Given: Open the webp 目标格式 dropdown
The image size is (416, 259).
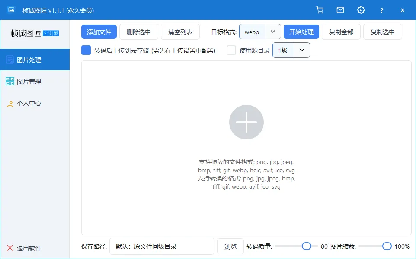Looking at the screenshot, I should (273, 31).
